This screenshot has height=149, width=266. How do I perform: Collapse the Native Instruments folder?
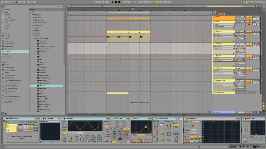tap(34, 38)
